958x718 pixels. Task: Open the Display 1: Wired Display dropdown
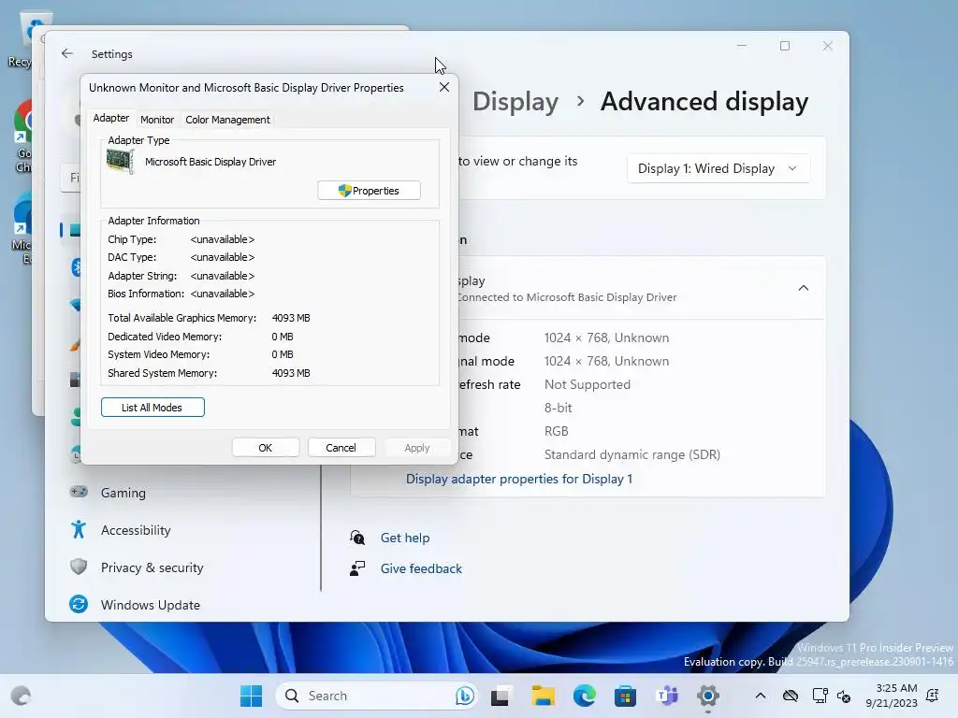click(718, 168)
